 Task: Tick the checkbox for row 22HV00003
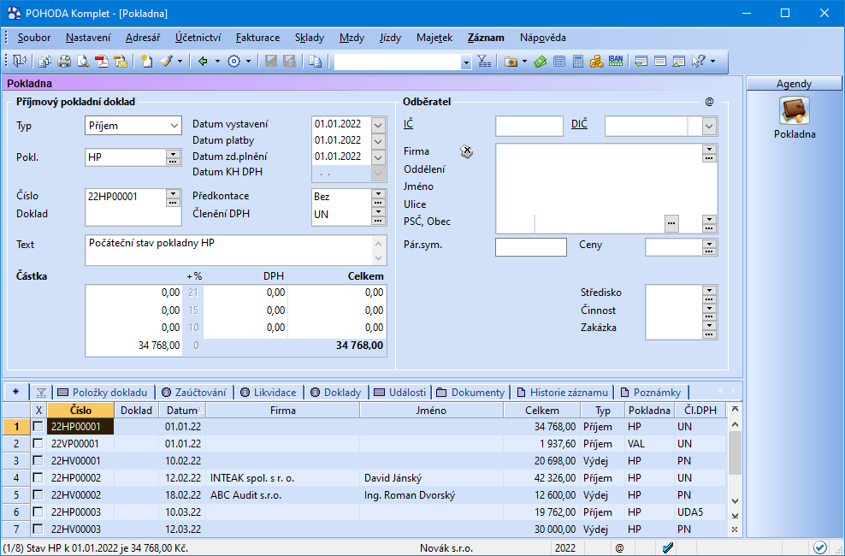(38, 529)
